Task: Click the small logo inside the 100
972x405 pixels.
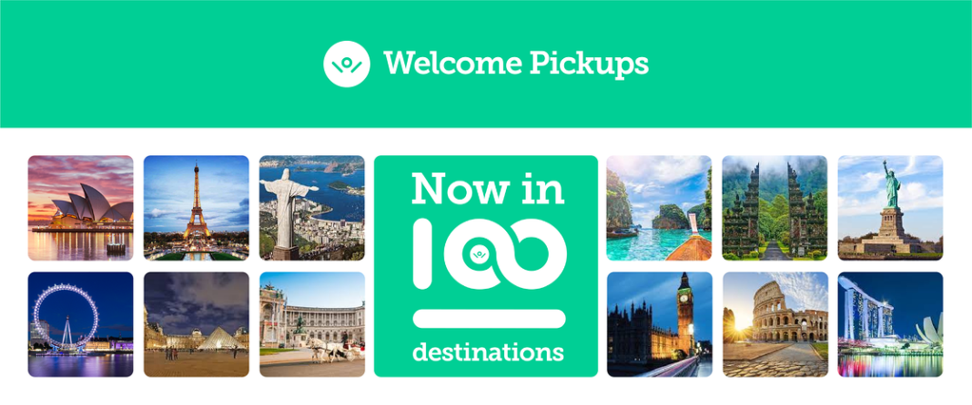Action: pos(479,253)
